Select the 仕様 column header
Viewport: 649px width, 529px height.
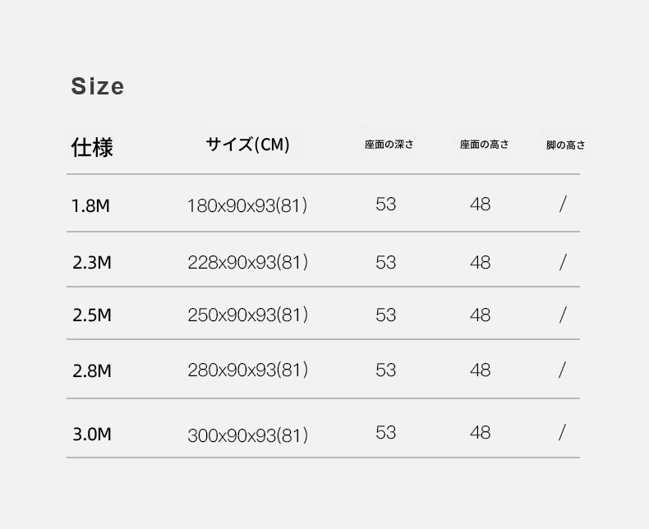pos(92,147)
